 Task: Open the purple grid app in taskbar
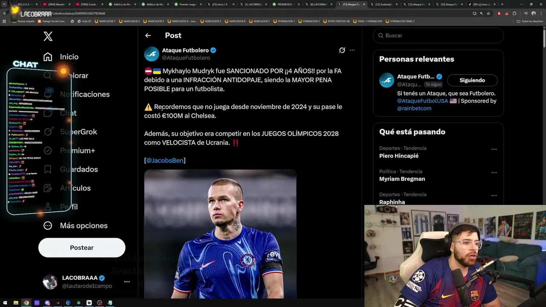click(37, 303)
